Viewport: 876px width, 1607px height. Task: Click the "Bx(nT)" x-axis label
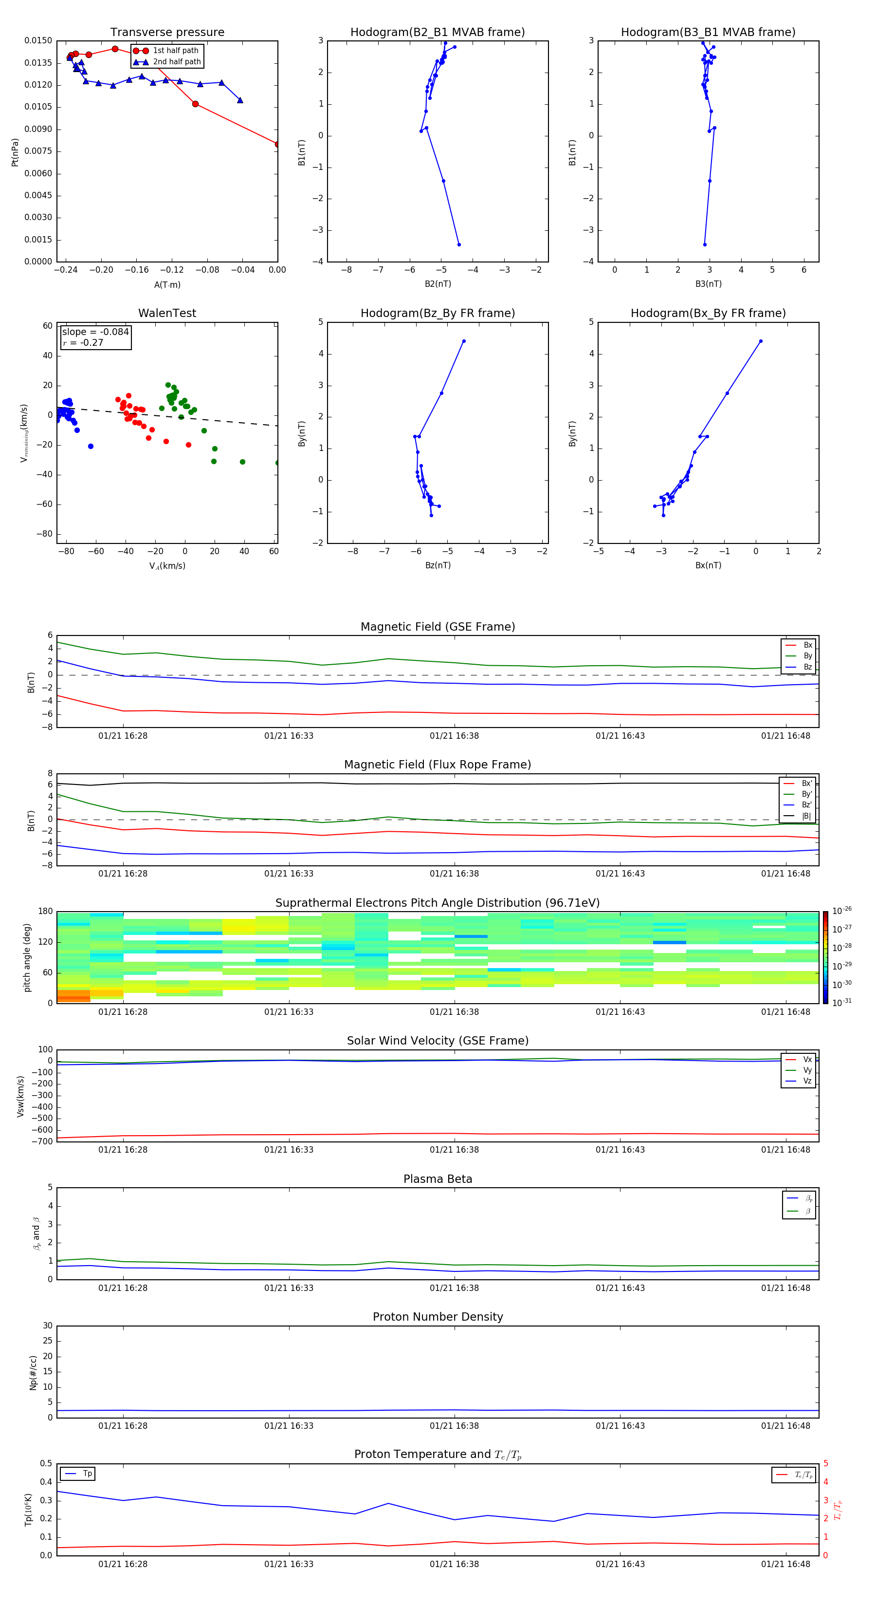(708, 565)
